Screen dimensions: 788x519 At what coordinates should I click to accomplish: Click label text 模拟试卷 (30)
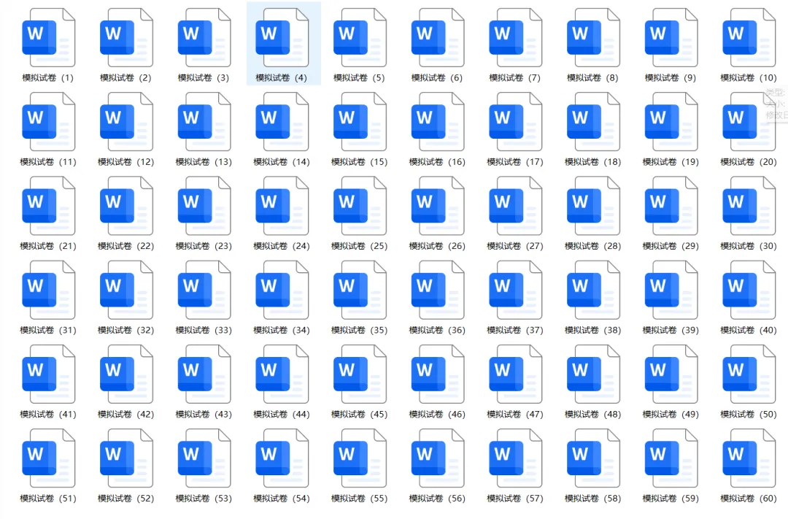coord(749,246)
